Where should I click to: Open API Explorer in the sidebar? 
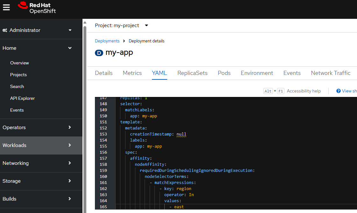point(23,98)
